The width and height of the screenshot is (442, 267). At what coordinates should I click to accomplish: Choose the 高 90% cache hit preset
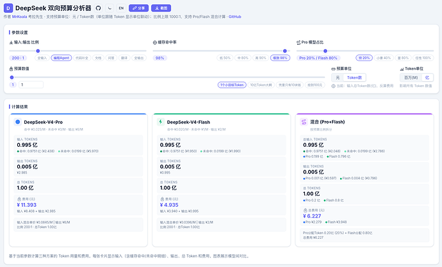[x=261, y=58]
